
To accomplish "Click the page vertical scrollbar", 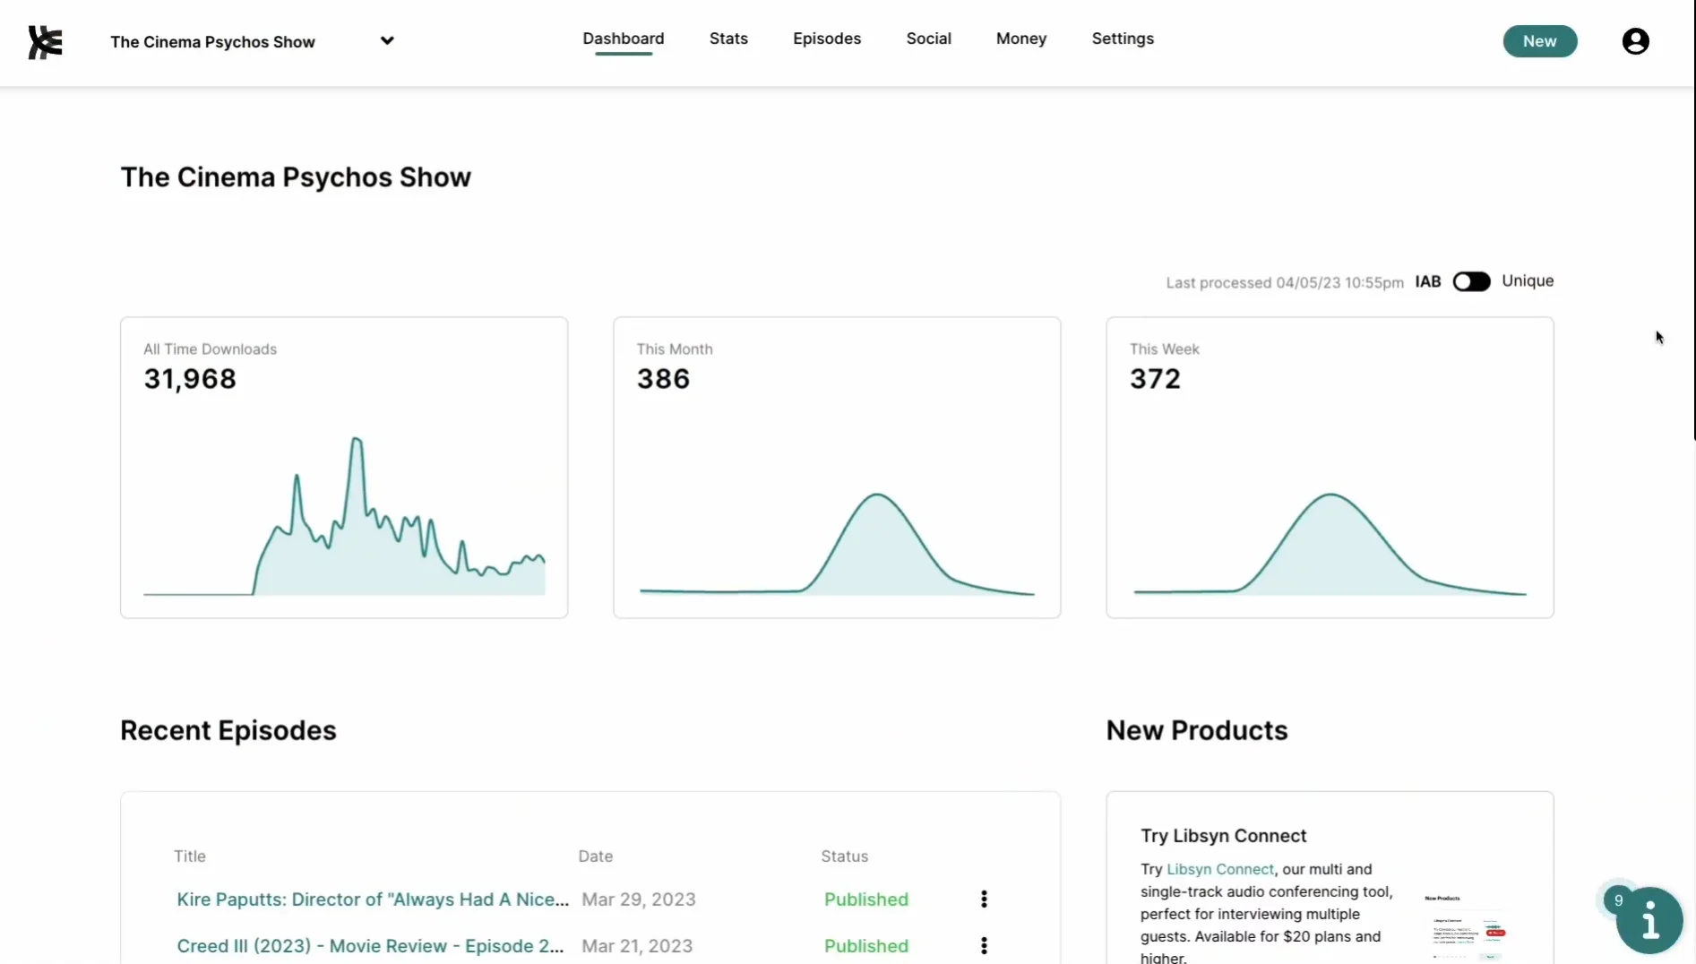I will click(x=1692, y=219).
